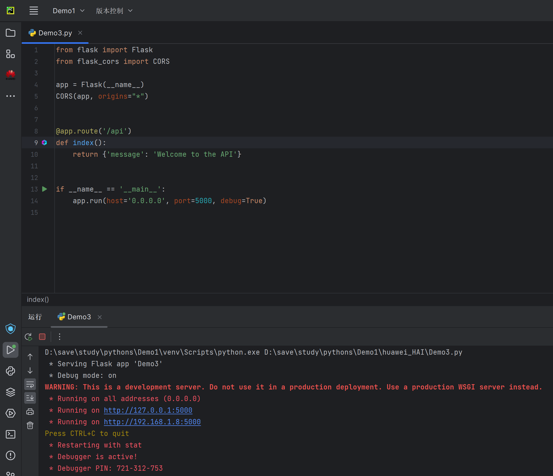The width and height of the screenshot is (553, 476).
Task: Open the Huawei plugin sidebar icon
Action: click(10, 75)
